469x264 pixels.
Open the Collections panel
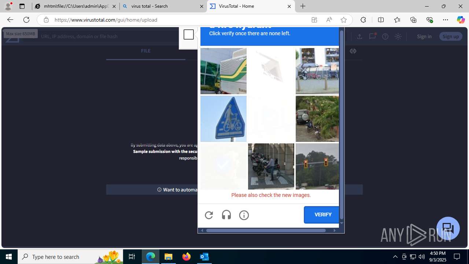413,20
